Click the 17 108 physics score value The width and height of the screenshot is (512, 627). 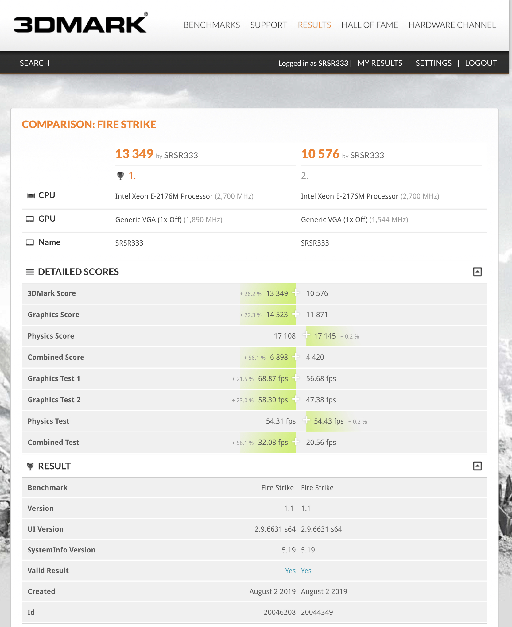(x=285, y=336)
